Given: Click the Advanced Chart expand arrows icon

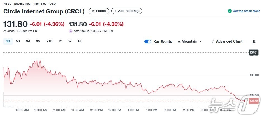Looking at the screenshot, I should coord(213,41).
